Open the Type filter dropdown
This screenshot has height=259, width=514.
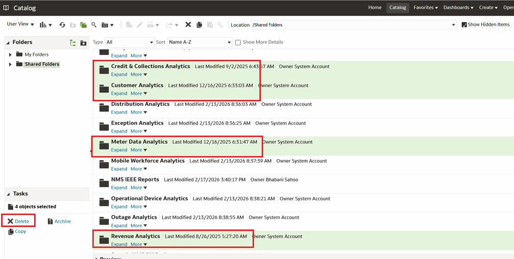pos(130,42)
